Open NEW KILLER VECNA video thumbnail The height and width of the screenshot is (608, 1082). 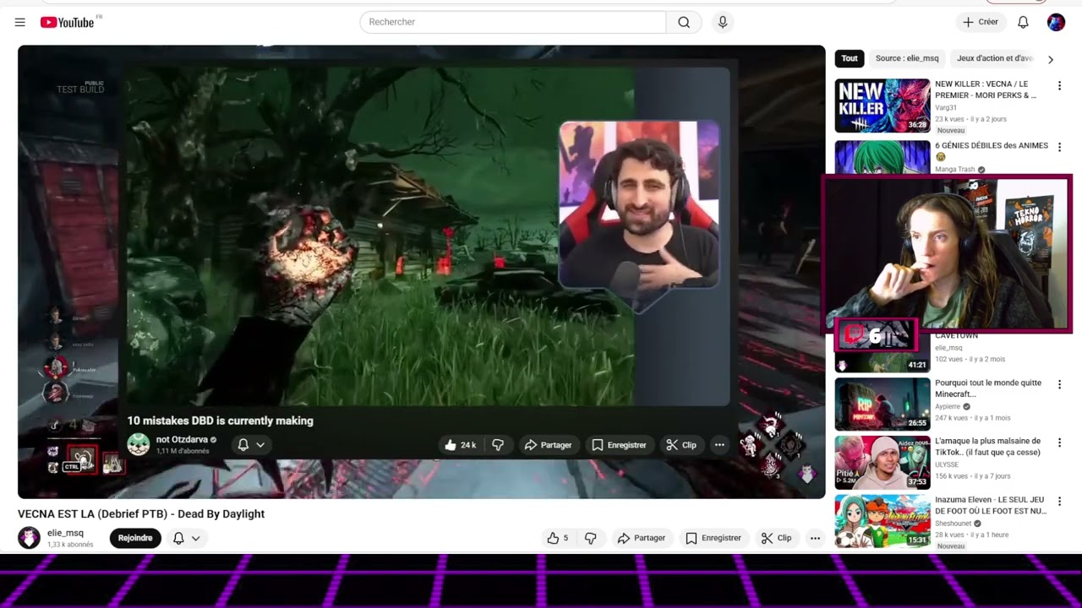pos(883,106)
